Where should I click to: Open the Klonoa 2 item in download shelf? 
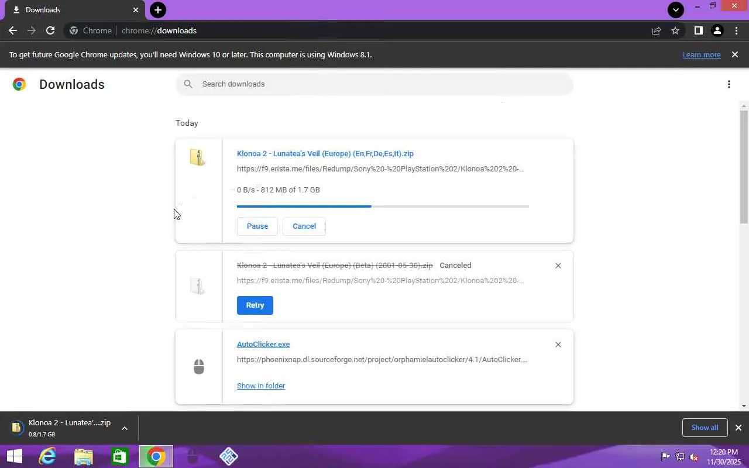point(61,428)
